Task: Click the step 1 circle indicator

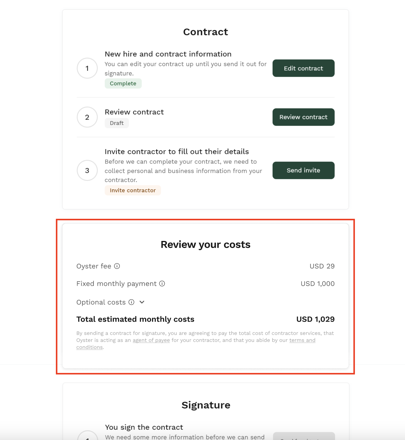Action: 87,68
